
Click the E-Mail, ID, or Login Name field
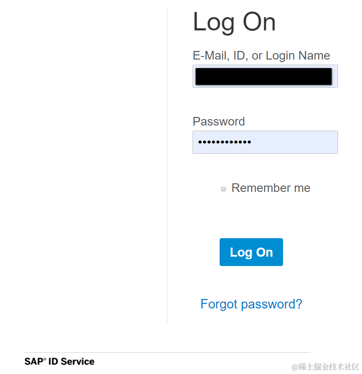point(265,76)
